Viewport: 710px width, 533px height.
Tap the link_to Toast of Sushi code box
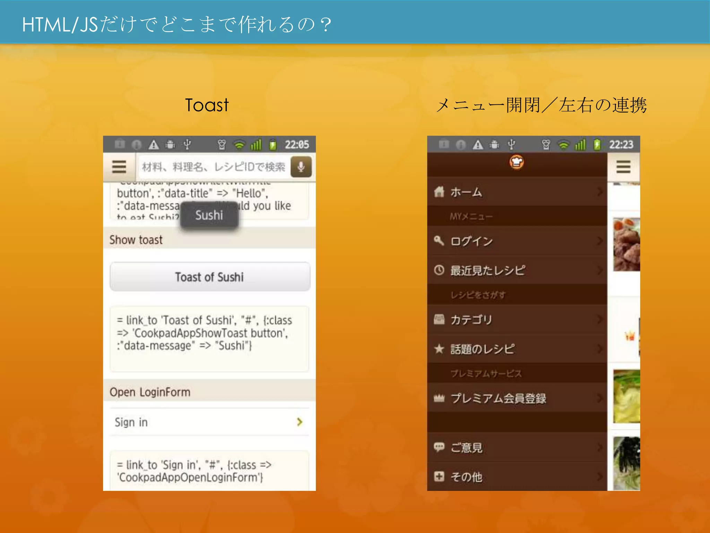[x=209, y=339]
